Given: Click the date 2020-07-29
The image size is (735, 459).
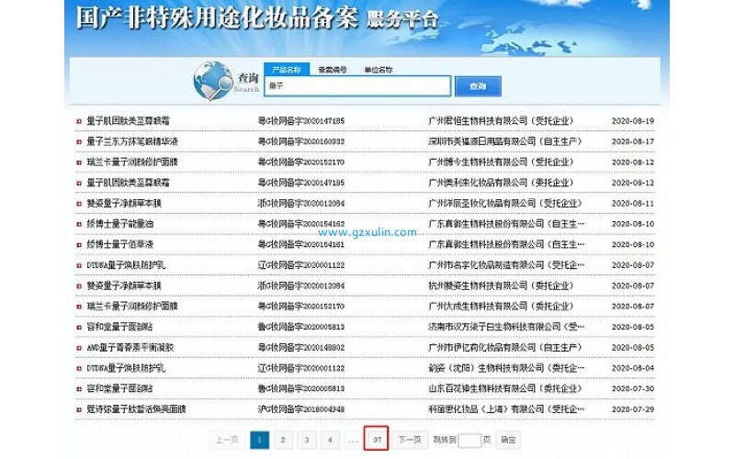Looking at the screenshot, I should pyautogui.click(x=633, y=409).
